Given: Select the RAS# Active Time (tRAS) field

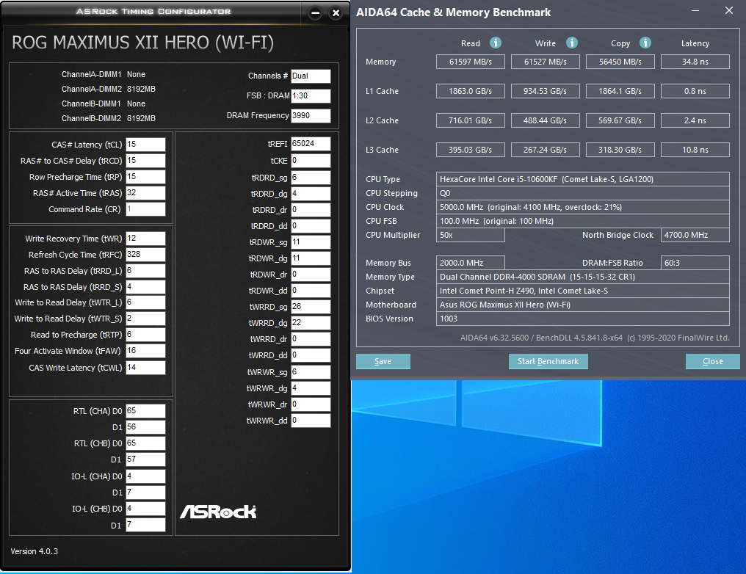Looking at the screenshot, I should [145, 193].
